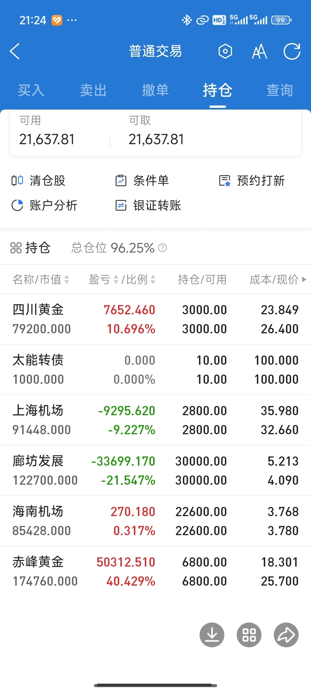Tap the candlestick icon beside 清仓股
Screen dimensions: 311x692
17,181
